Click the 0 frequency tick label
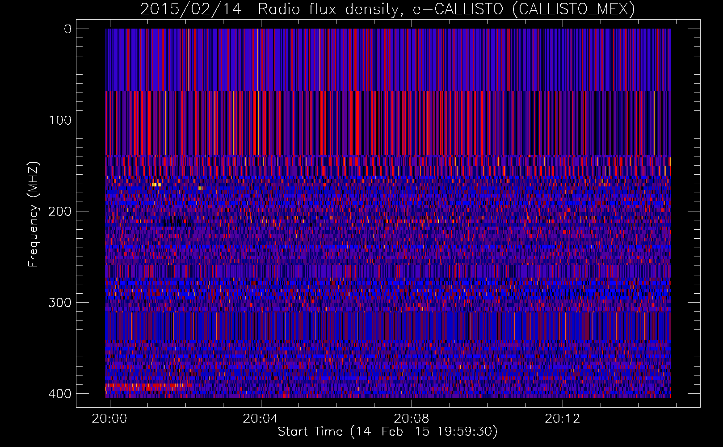The width and height of the screenshot is (723, 447). pos(67,29)
